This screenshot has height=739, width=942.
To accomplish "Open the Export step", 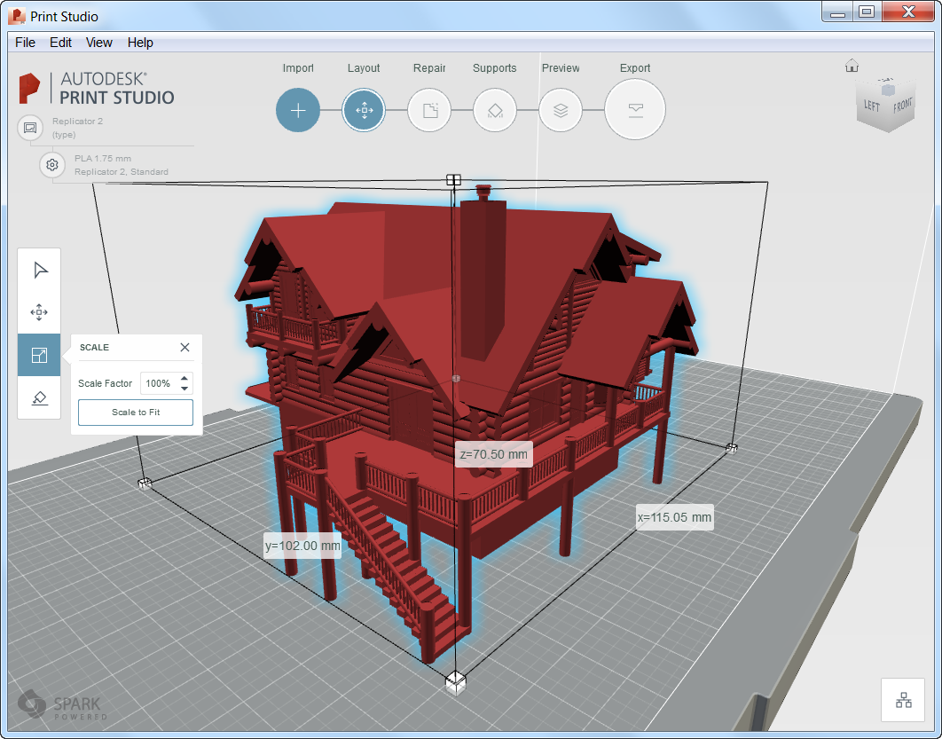I will [x=635, y=110].
